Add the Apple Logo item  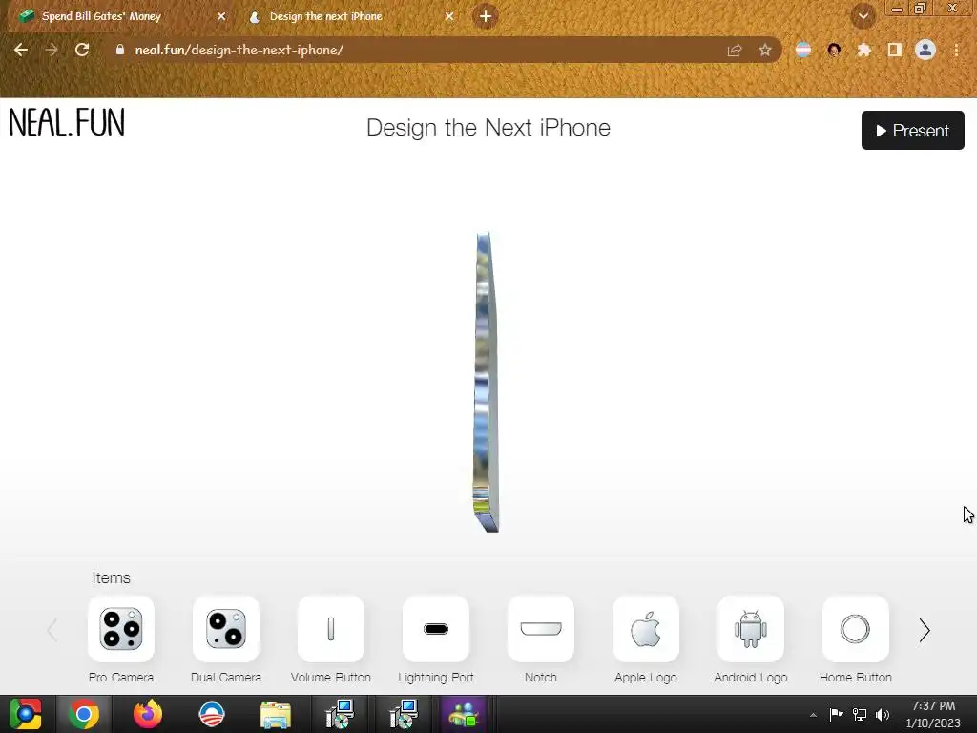tap(646, 629)
